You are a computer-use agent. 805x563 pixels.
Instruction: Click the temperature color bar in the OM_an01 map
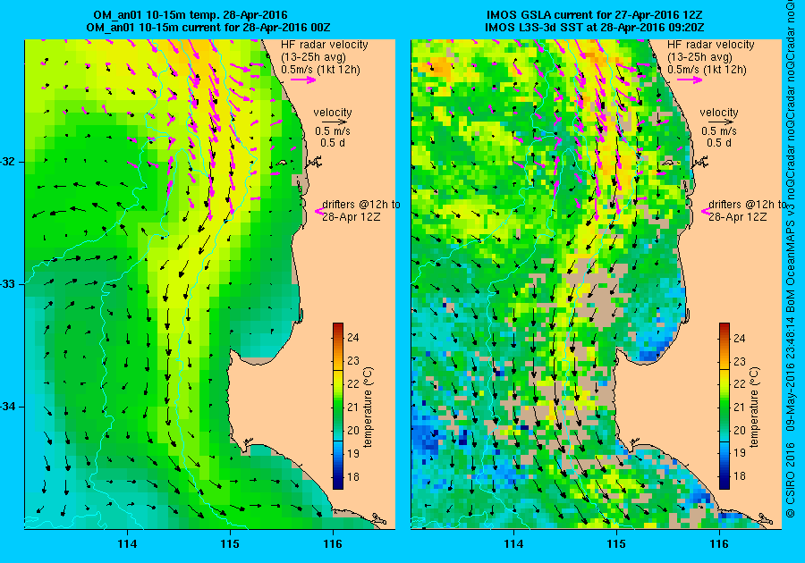point(338,406)
